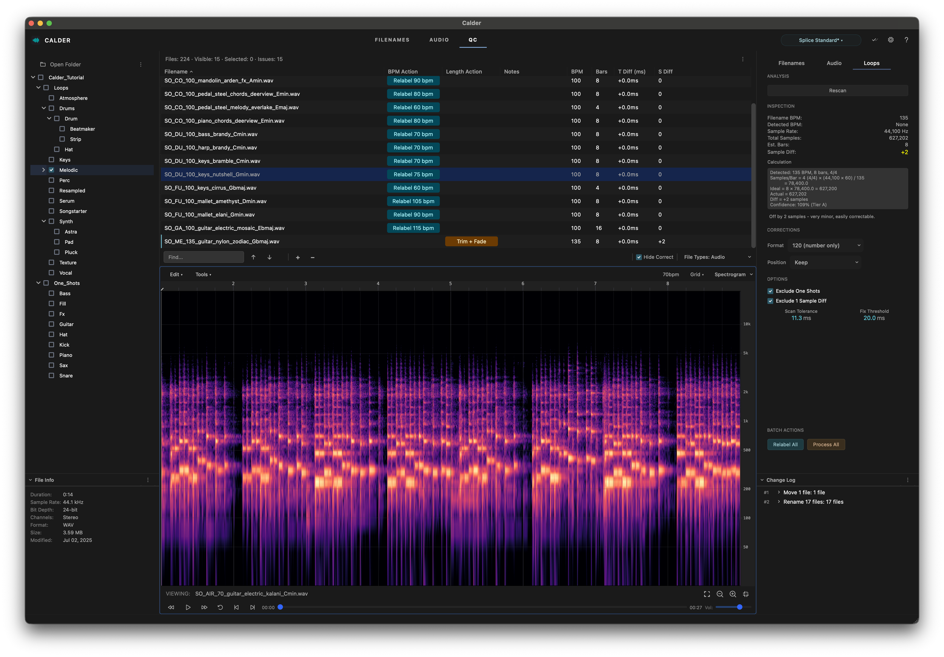Click the help question mark icon
The image size is (944, 657).
click(906, 40)
